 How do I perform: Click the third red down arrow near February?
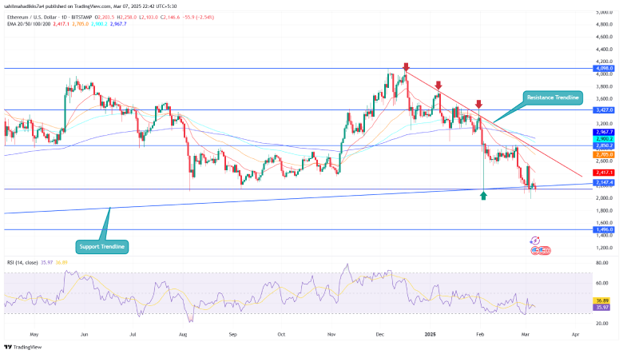click(478, 104)
